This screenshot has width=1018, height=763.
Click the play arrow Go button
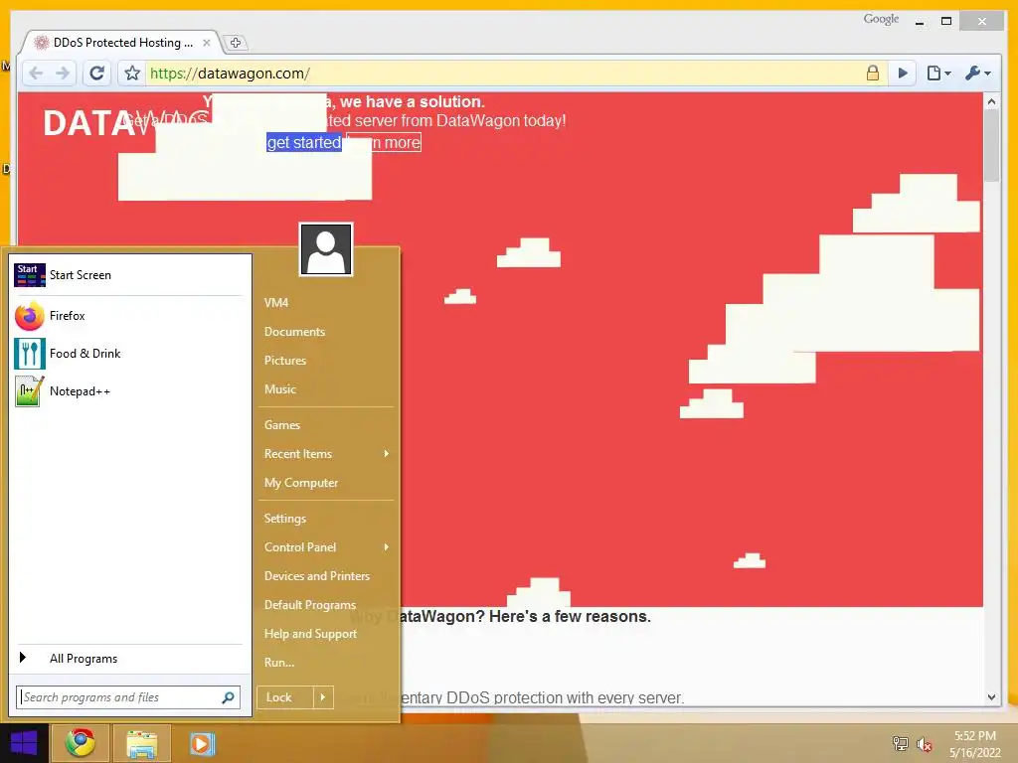[x=903, y=73]
